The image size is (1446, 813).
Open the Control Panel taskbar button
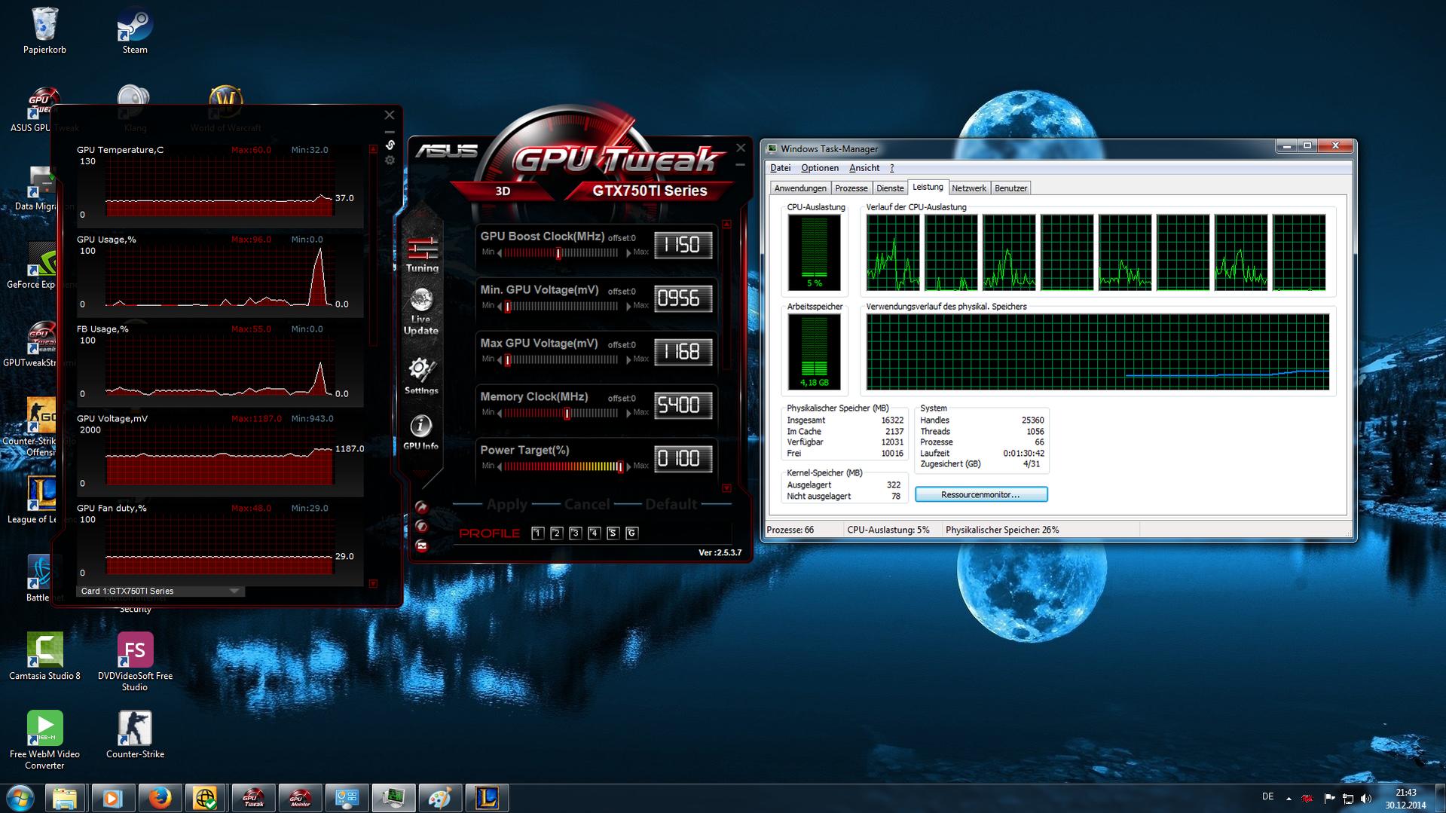pos(347,798)
